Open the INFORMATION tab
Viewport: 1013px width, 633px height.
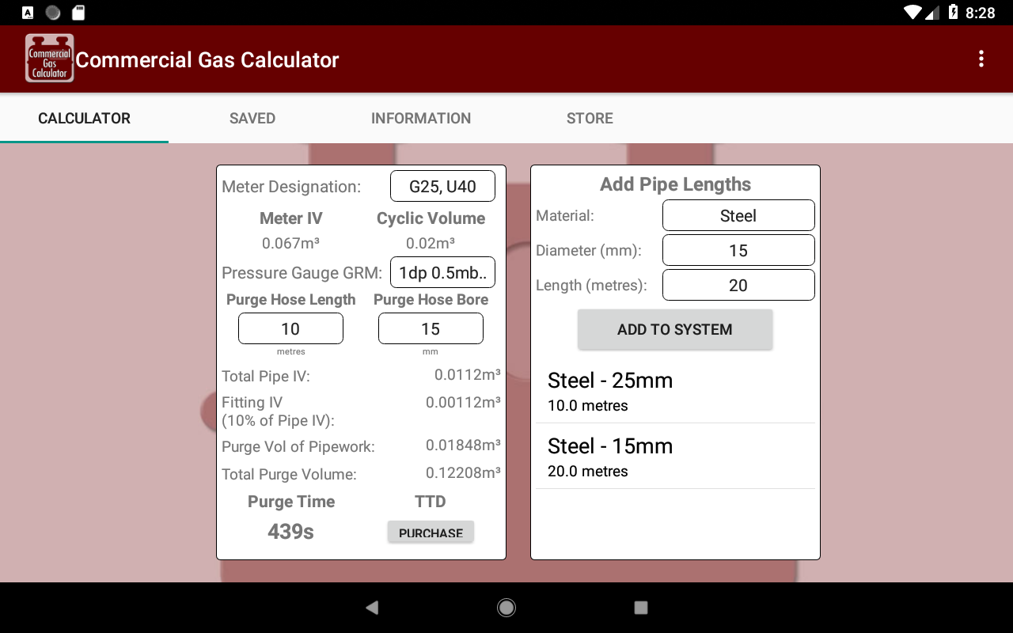tap(421, 118)
